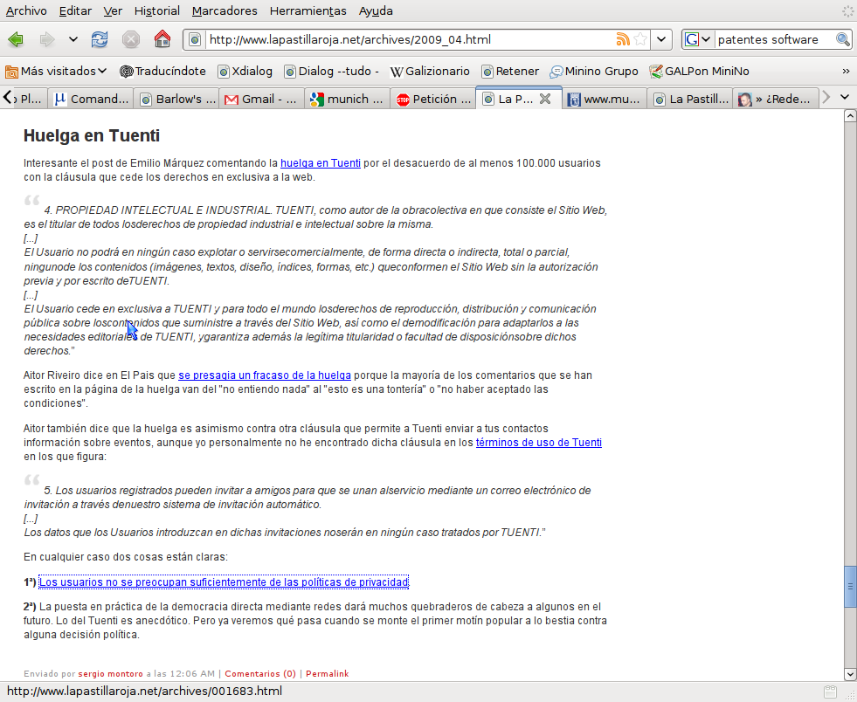Open the back/forward history dropdown arrow
Viewport: 857px width, 702px height.
point(73,39)
